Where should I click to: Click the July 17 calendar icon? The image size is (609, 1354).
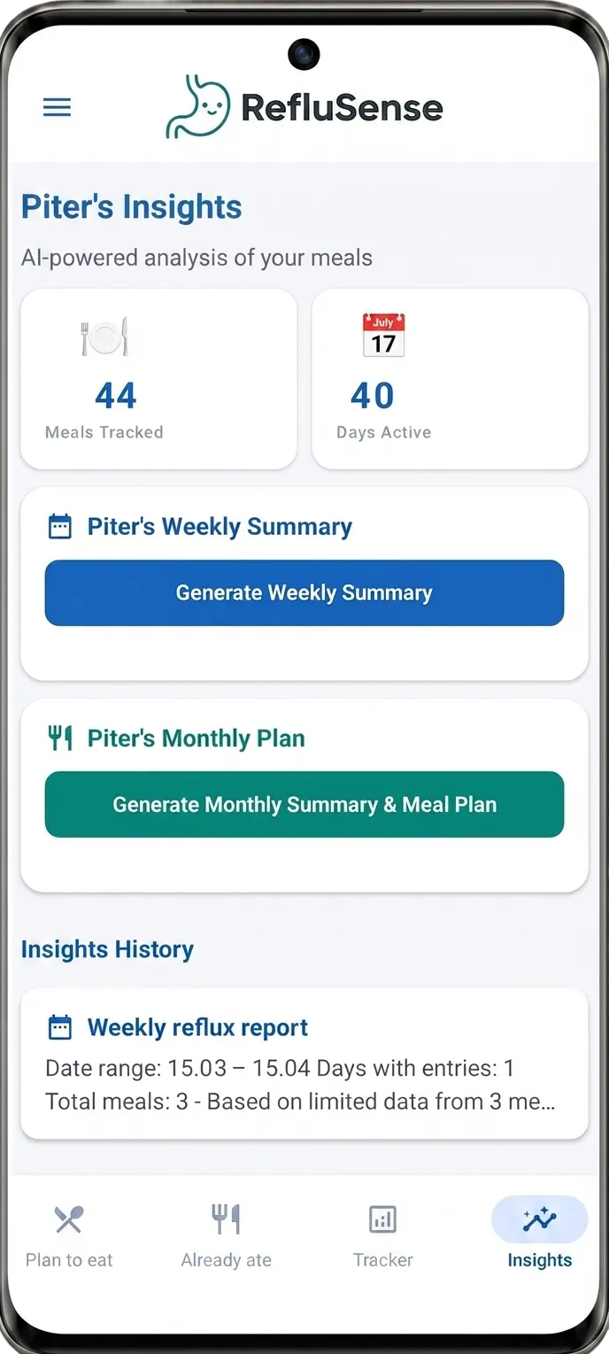pyautogui.click(x=383, y=336)
